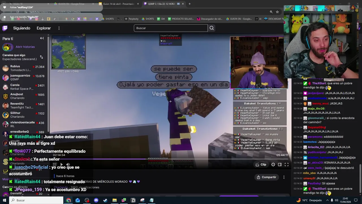Open the video chapters list icon

(55, 164)
